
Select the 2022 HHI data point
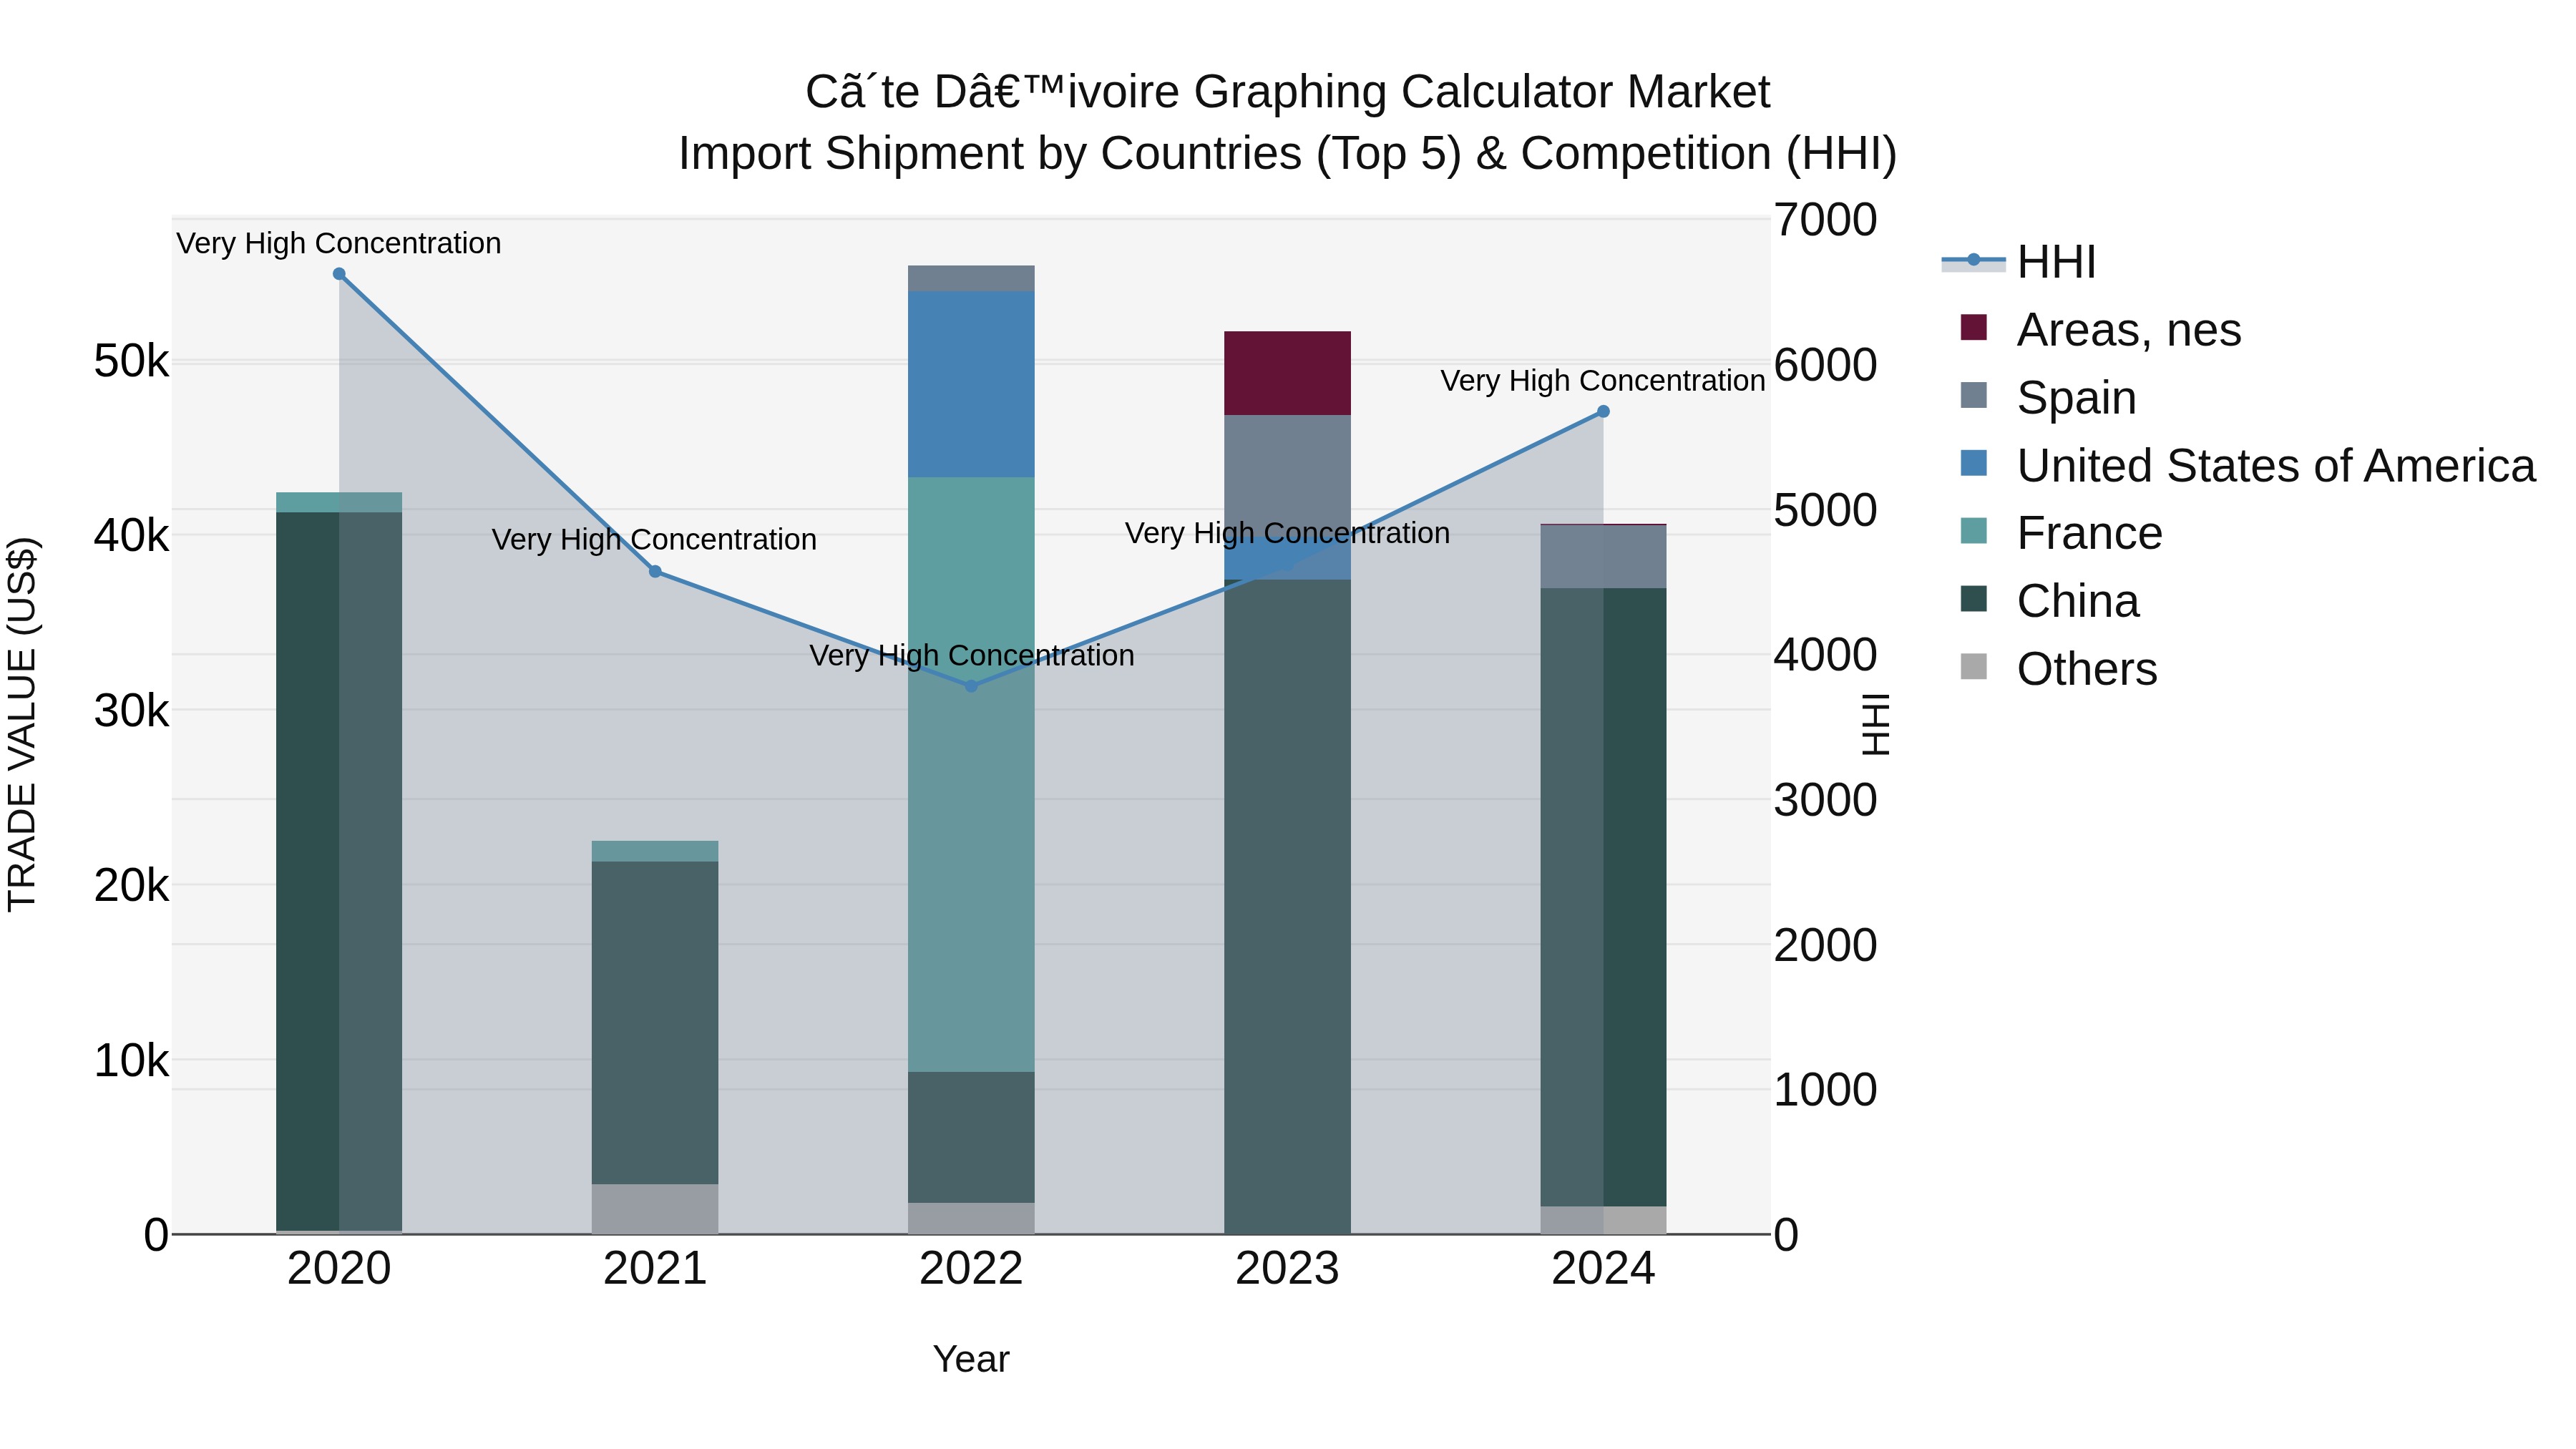click(x=971, y=686)
